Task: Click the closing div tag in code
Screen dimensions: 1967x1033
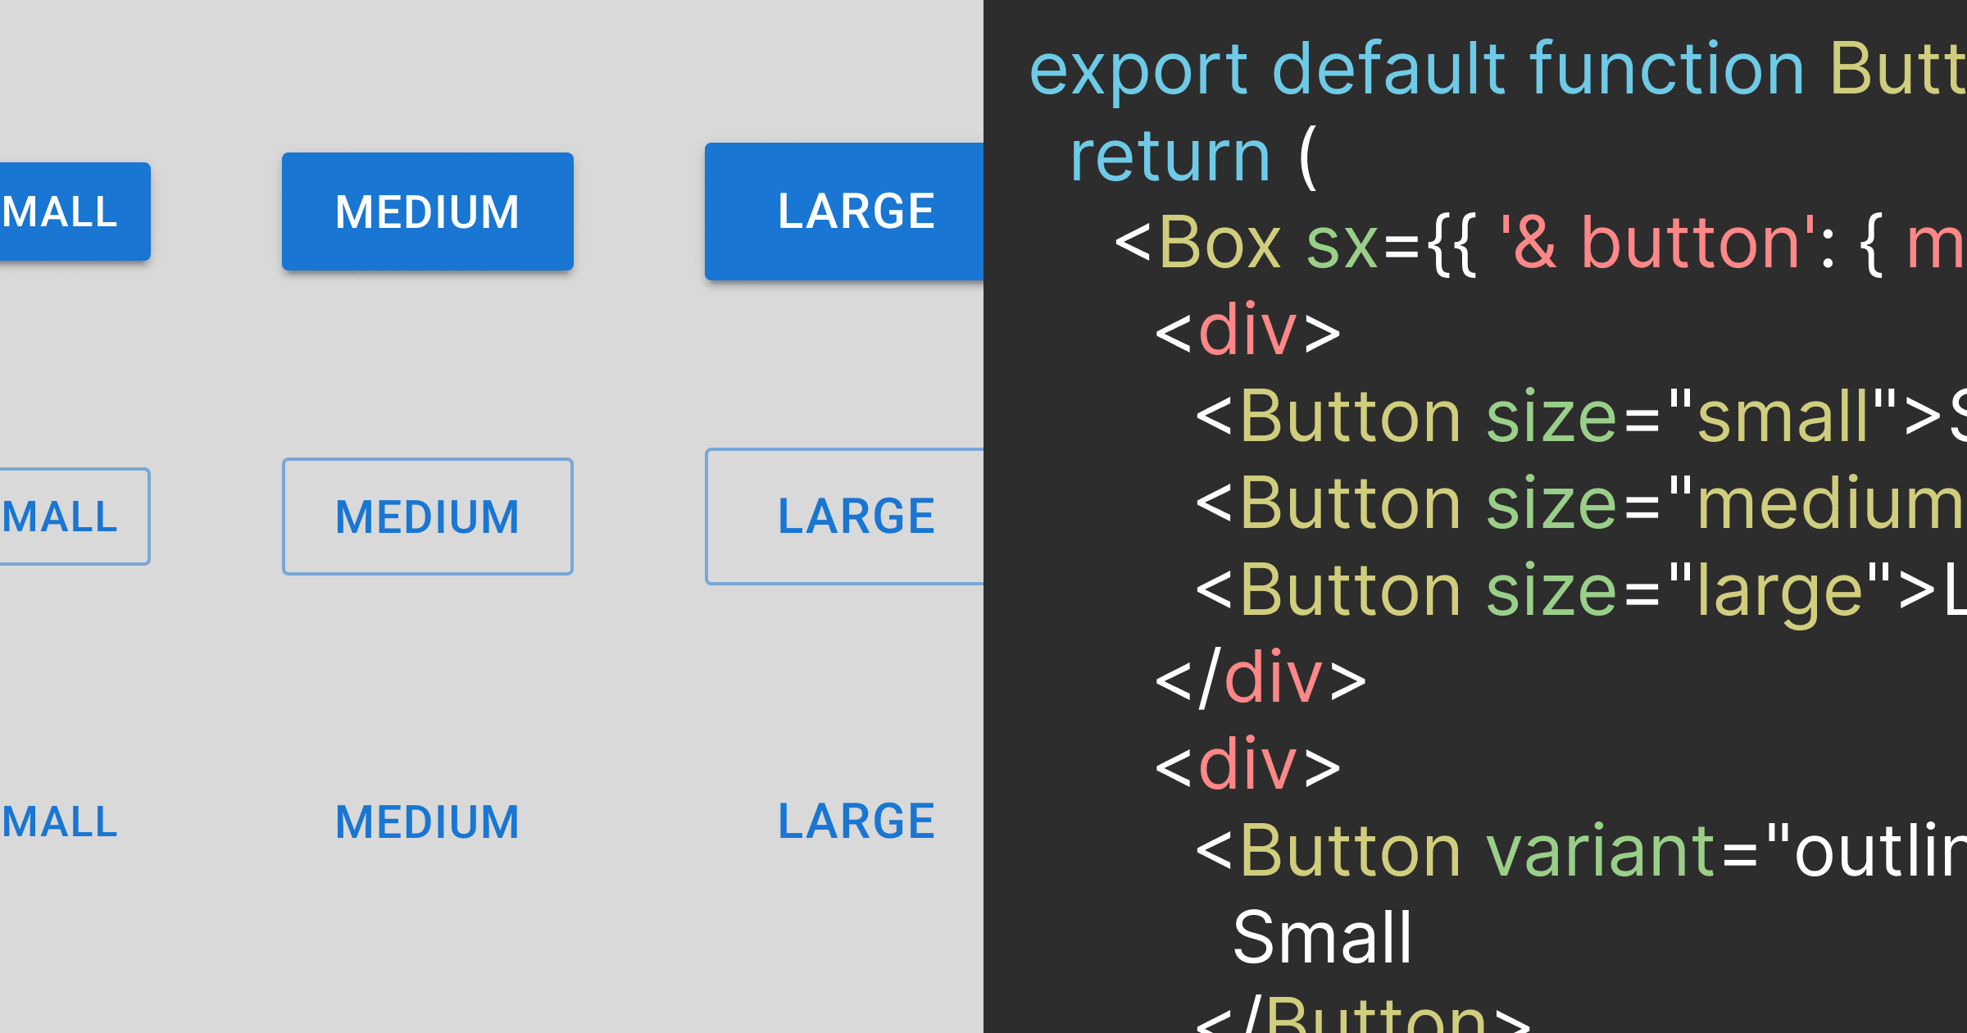Action: pyautogui.click(x=1261, y=678)
